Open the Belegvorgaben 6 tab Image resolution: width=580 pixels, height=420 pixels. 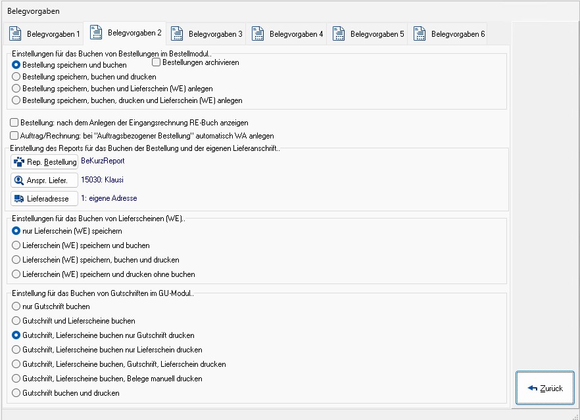(448, 34)
